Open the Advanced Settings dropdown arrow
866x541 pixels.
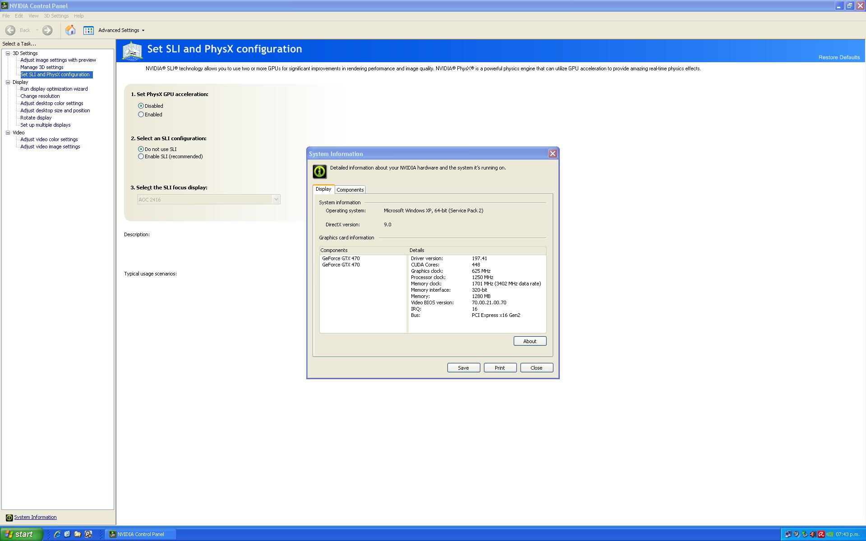[143, 31]
